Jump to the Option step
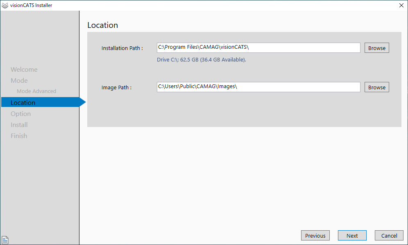 pyautogui.click(x=20, y=114)
